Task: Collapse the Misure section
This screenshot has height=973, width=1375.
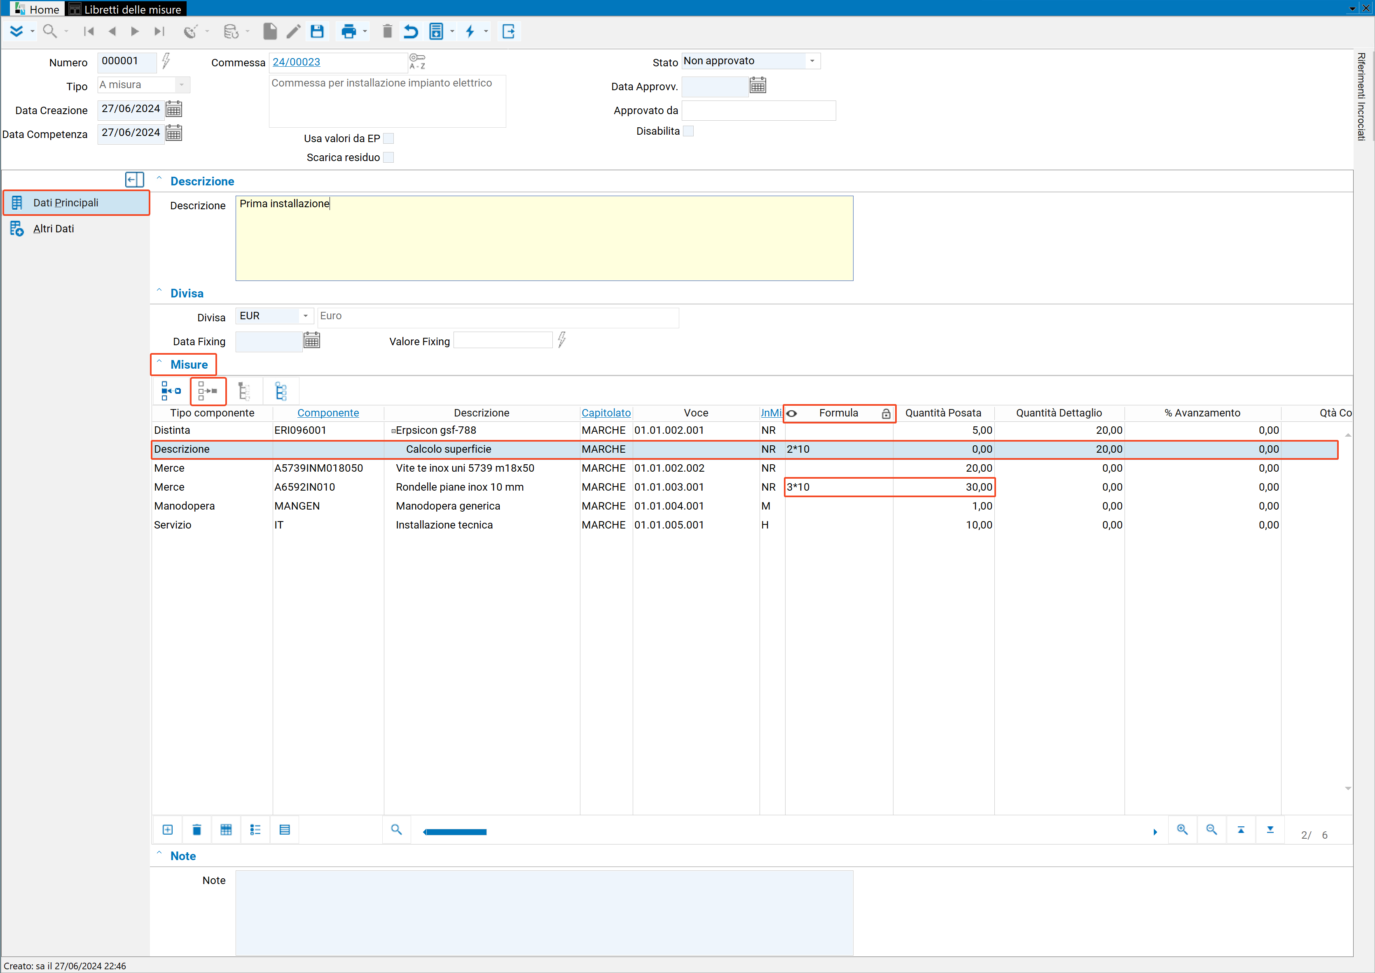Action: 159,362
